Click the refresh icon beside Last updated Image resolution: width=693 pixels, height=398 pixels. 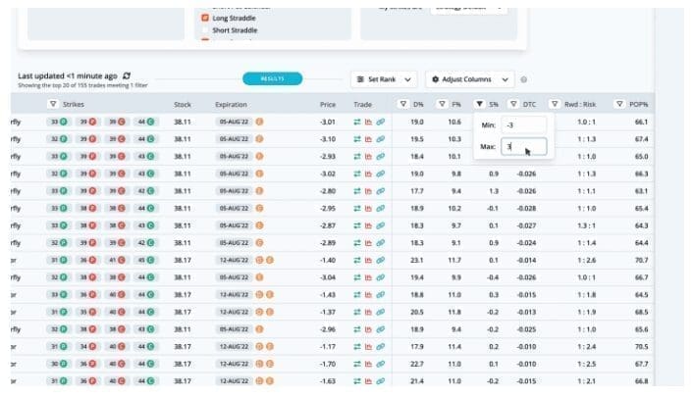pos(126,75)
